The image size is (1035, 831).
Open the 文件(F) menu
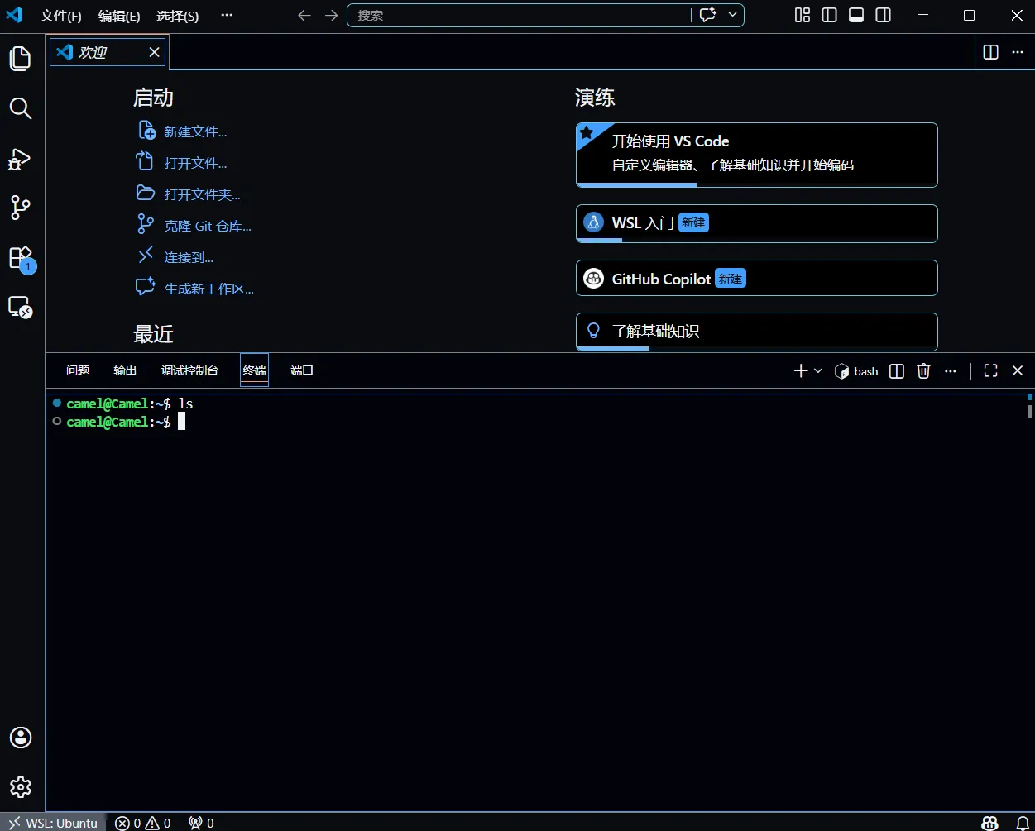61,16
